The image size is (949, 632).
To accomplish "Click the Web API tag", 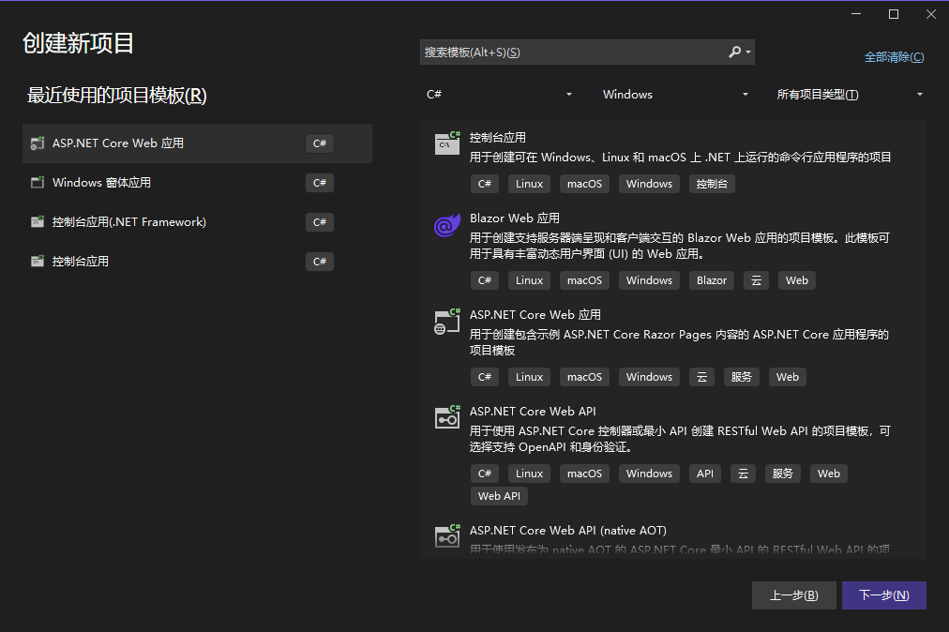I will (499, 496).
